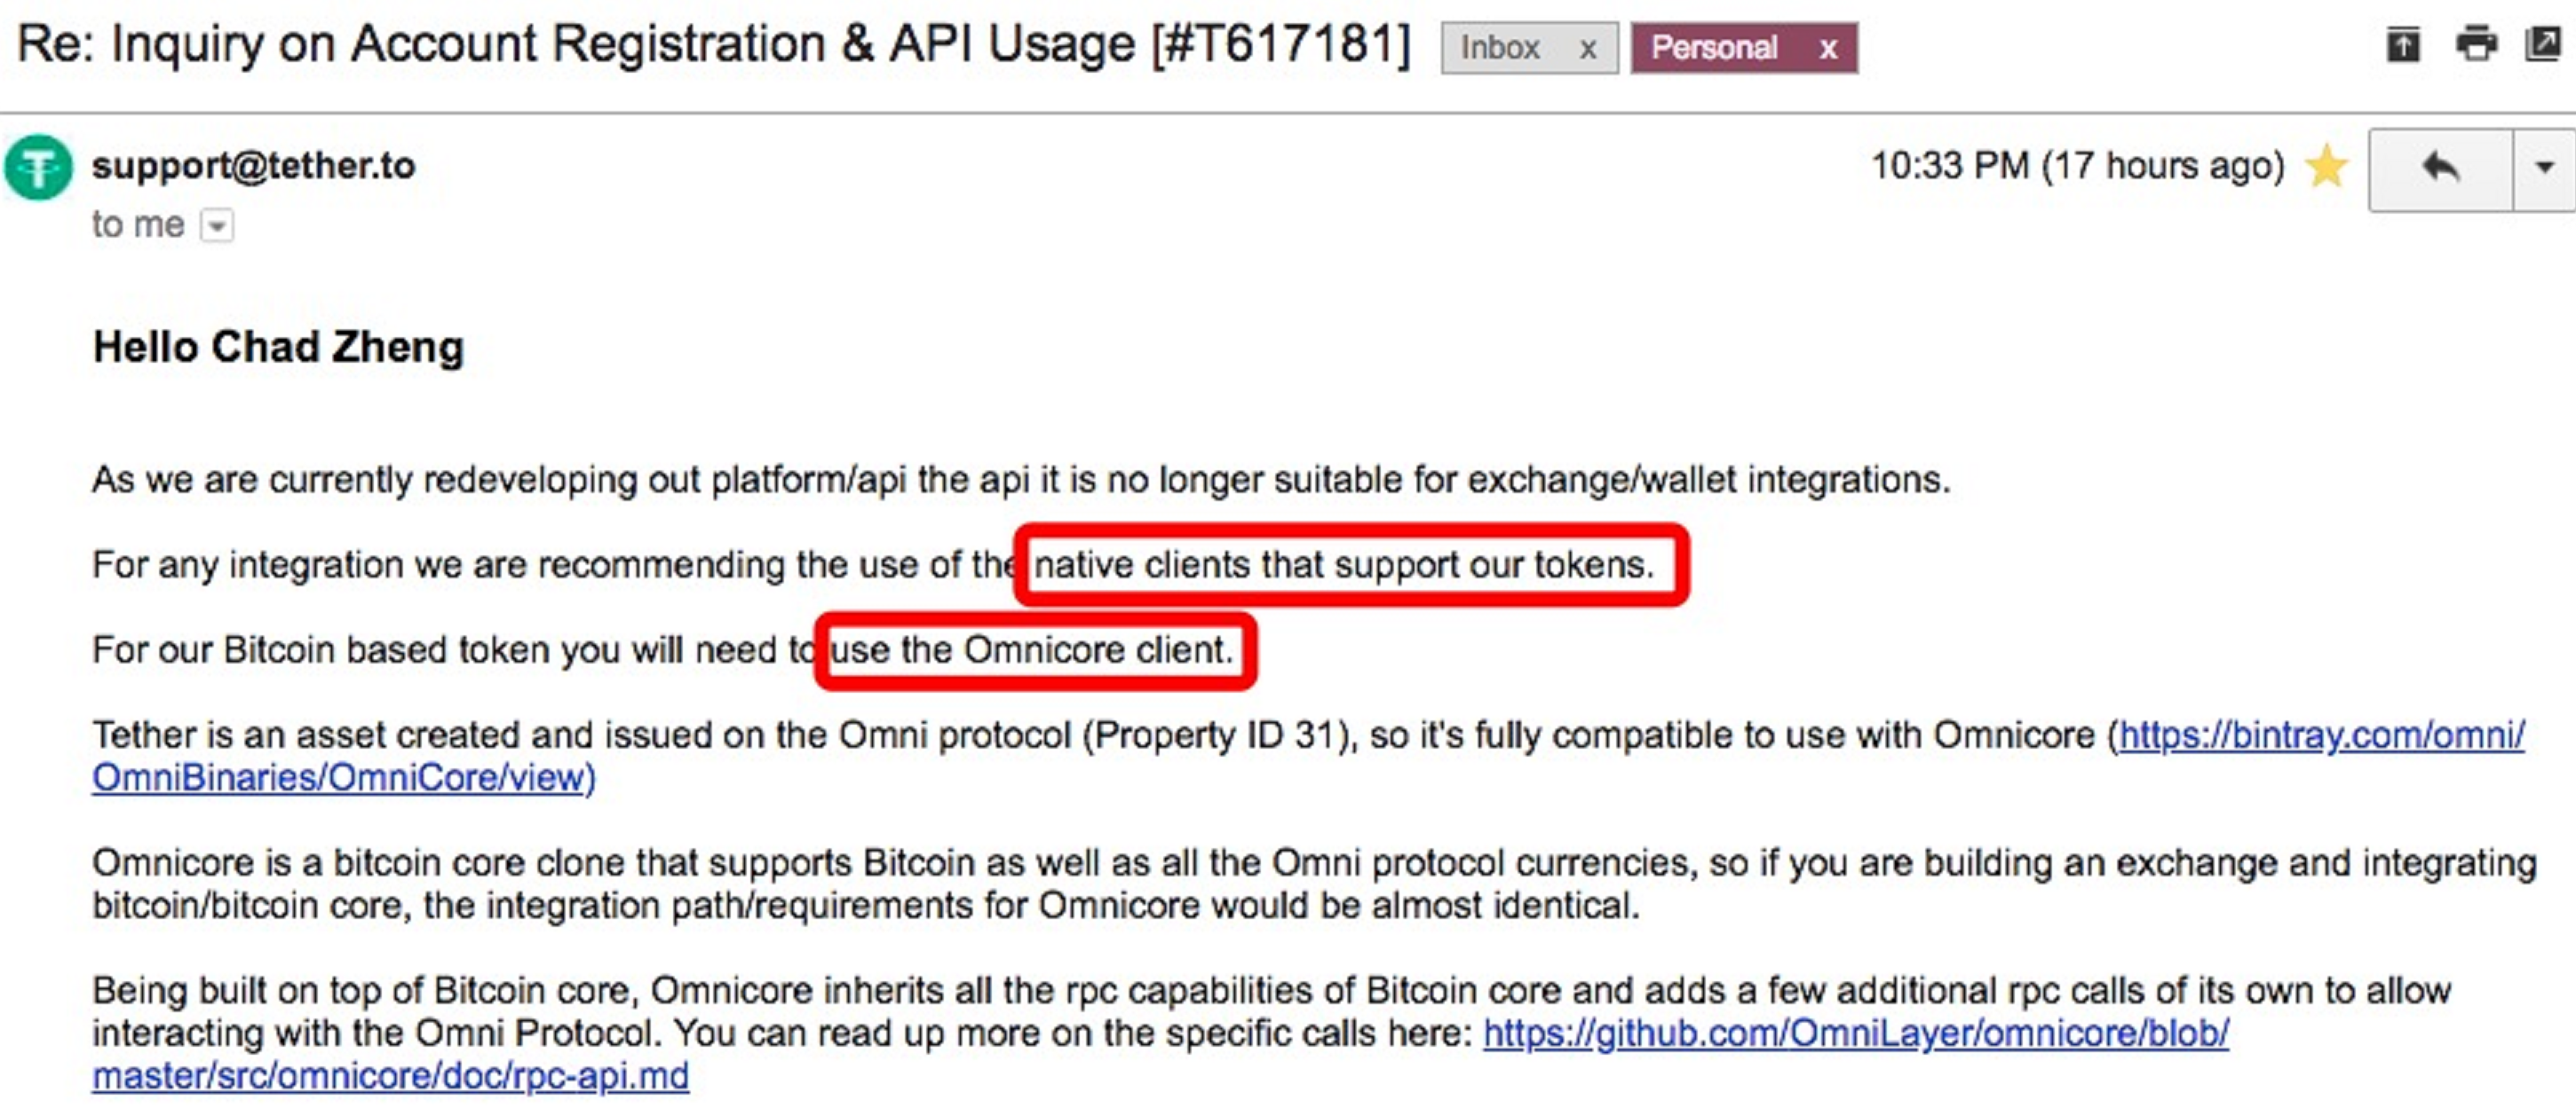Remove the Inbox label with its x

1587,48
